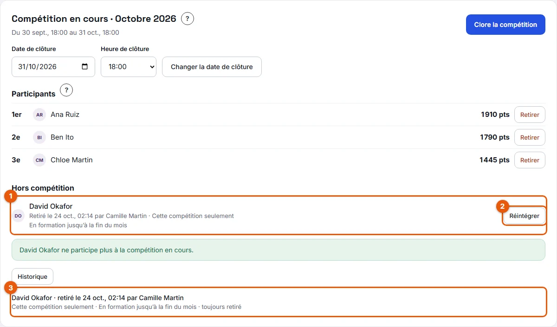Viewport: 557px width, 327px height.
Task: Click David Okafor's DO avatar
Action: pyautogui.click(x=18, y=216)
